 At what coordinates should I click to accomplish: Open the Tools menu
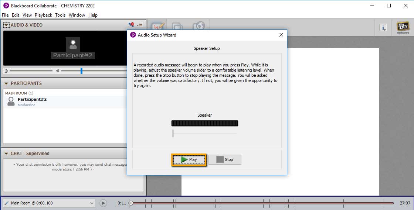60,15
